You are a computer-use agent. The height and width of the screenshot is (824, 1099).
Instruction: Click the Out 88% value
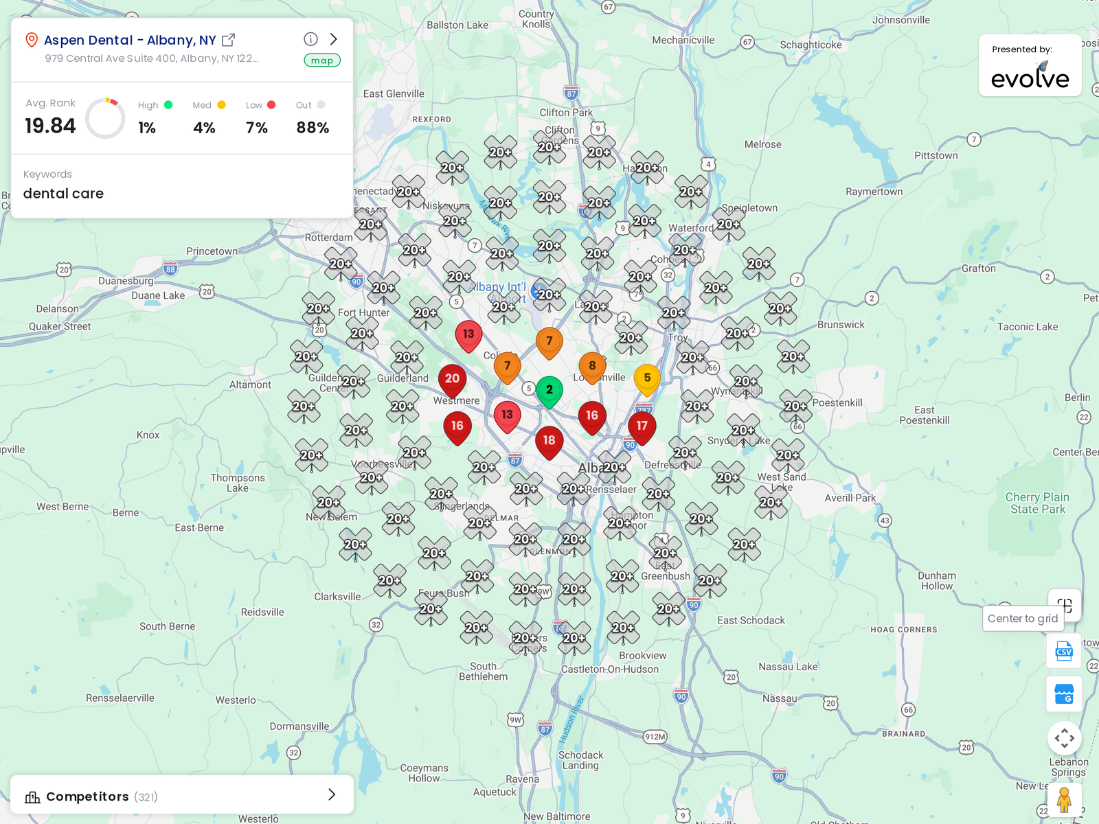click(x=313, y=128)
